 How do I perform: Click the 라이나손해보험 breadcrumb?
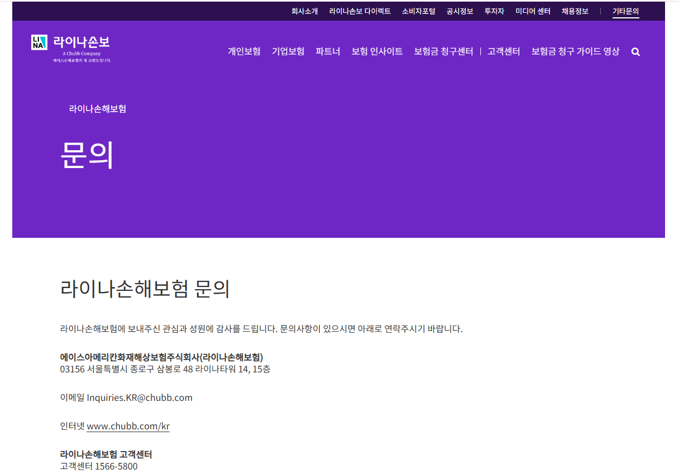click(98, 109)
